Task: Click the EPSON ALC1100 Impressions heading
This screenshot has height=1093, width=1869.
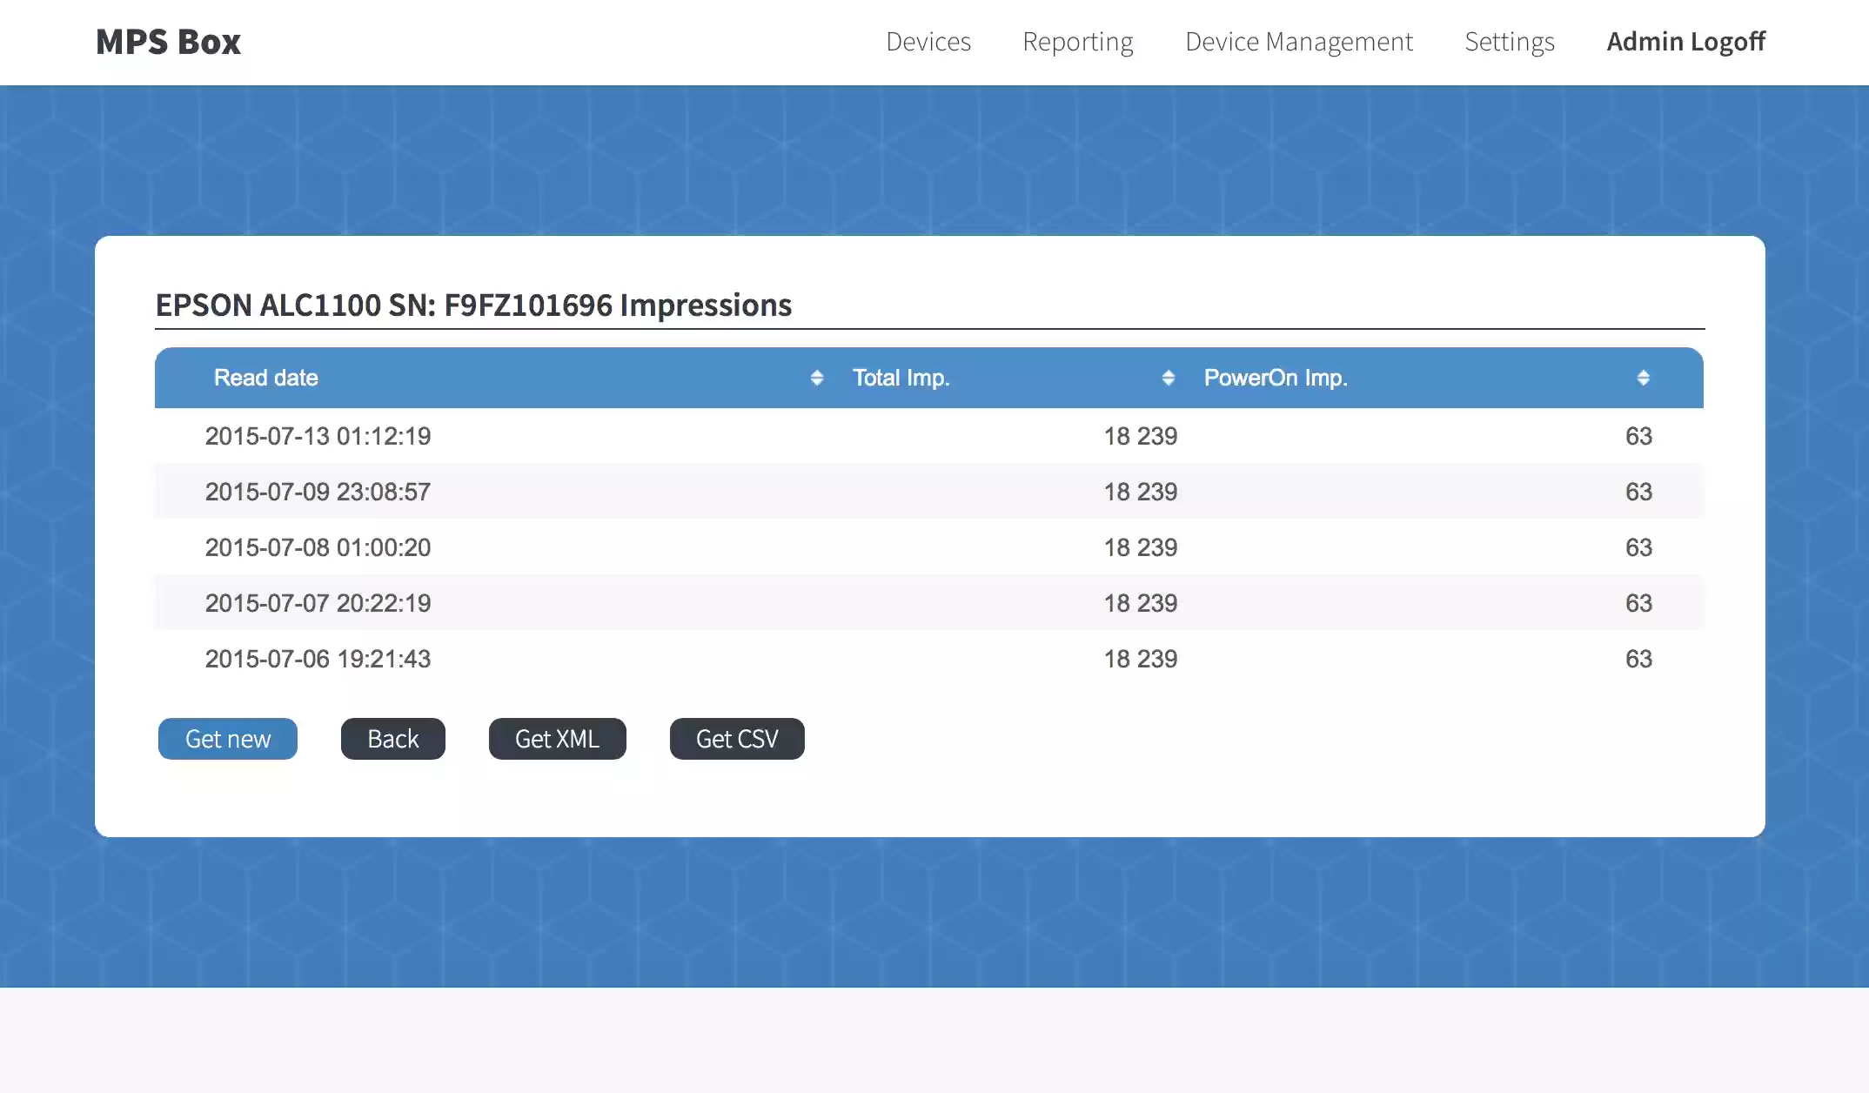Action: pyautogui.click(x=473, y=305)
